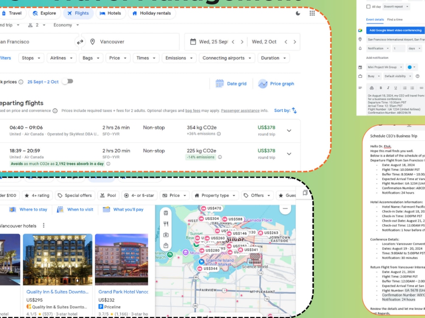Open Economy cabin class dropdown
The height and width of the screenshot is (318, 425).
click(x=66, y=25)
